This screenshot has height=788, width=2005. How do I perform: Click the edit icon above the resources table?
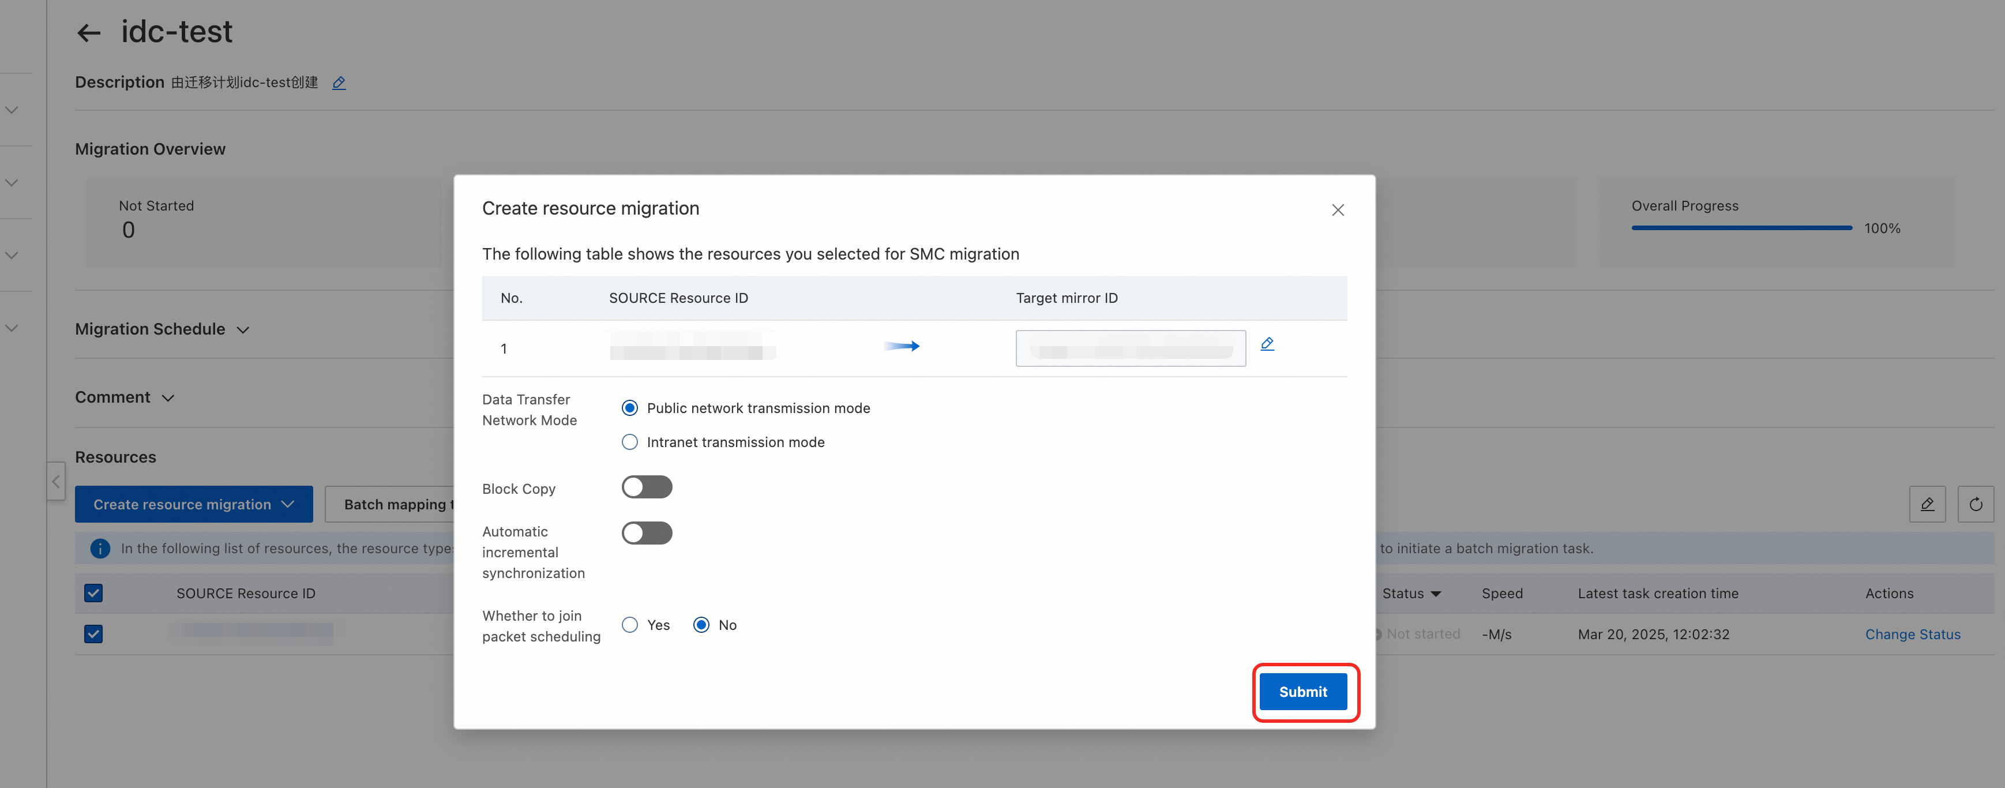1927,504
